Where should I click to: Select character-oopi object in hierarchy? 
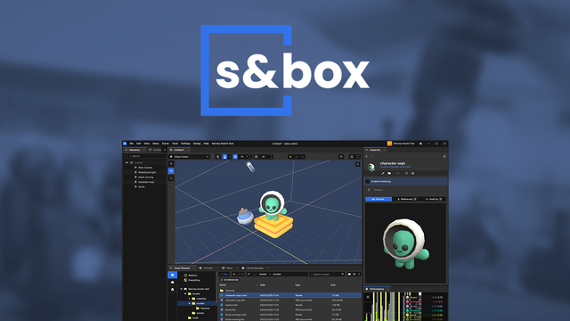click(146, 182)
